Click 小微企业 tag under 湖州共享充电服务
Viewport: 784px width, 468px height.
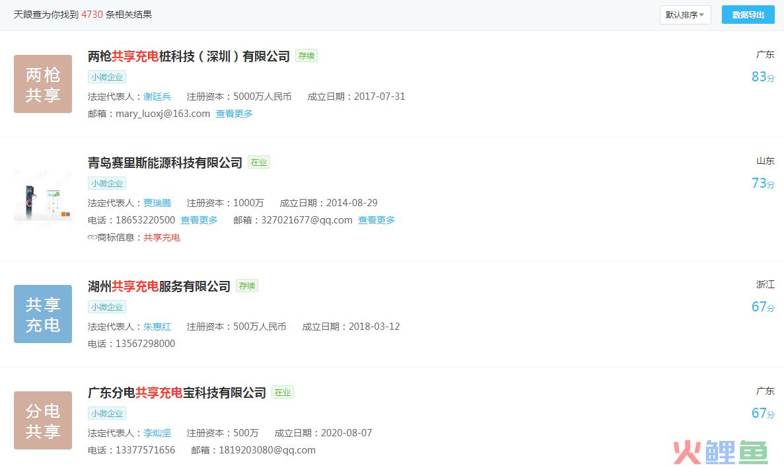coord(107,307)
